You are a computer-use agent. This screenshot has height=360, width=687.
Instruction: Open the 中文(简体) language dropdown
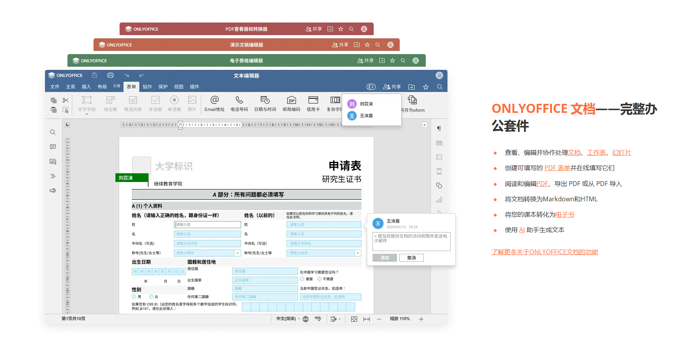288,319
